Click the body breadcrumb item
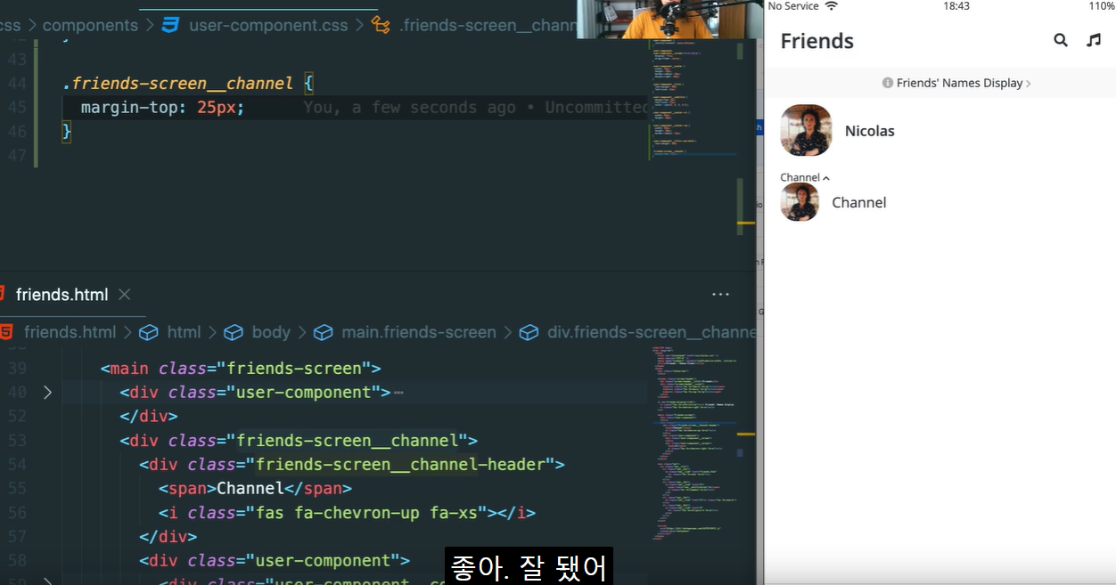This screenshot has height=585, width=1116. 271,332
